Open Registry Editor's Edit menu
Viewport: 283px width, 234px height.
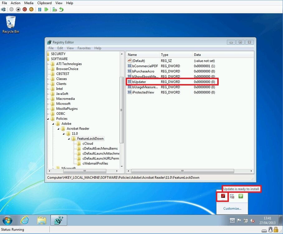click(60, 48)
